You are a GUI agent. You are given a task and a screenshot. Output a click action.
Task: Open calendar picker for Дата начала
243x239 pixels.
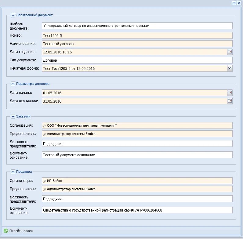coord(230,93)
